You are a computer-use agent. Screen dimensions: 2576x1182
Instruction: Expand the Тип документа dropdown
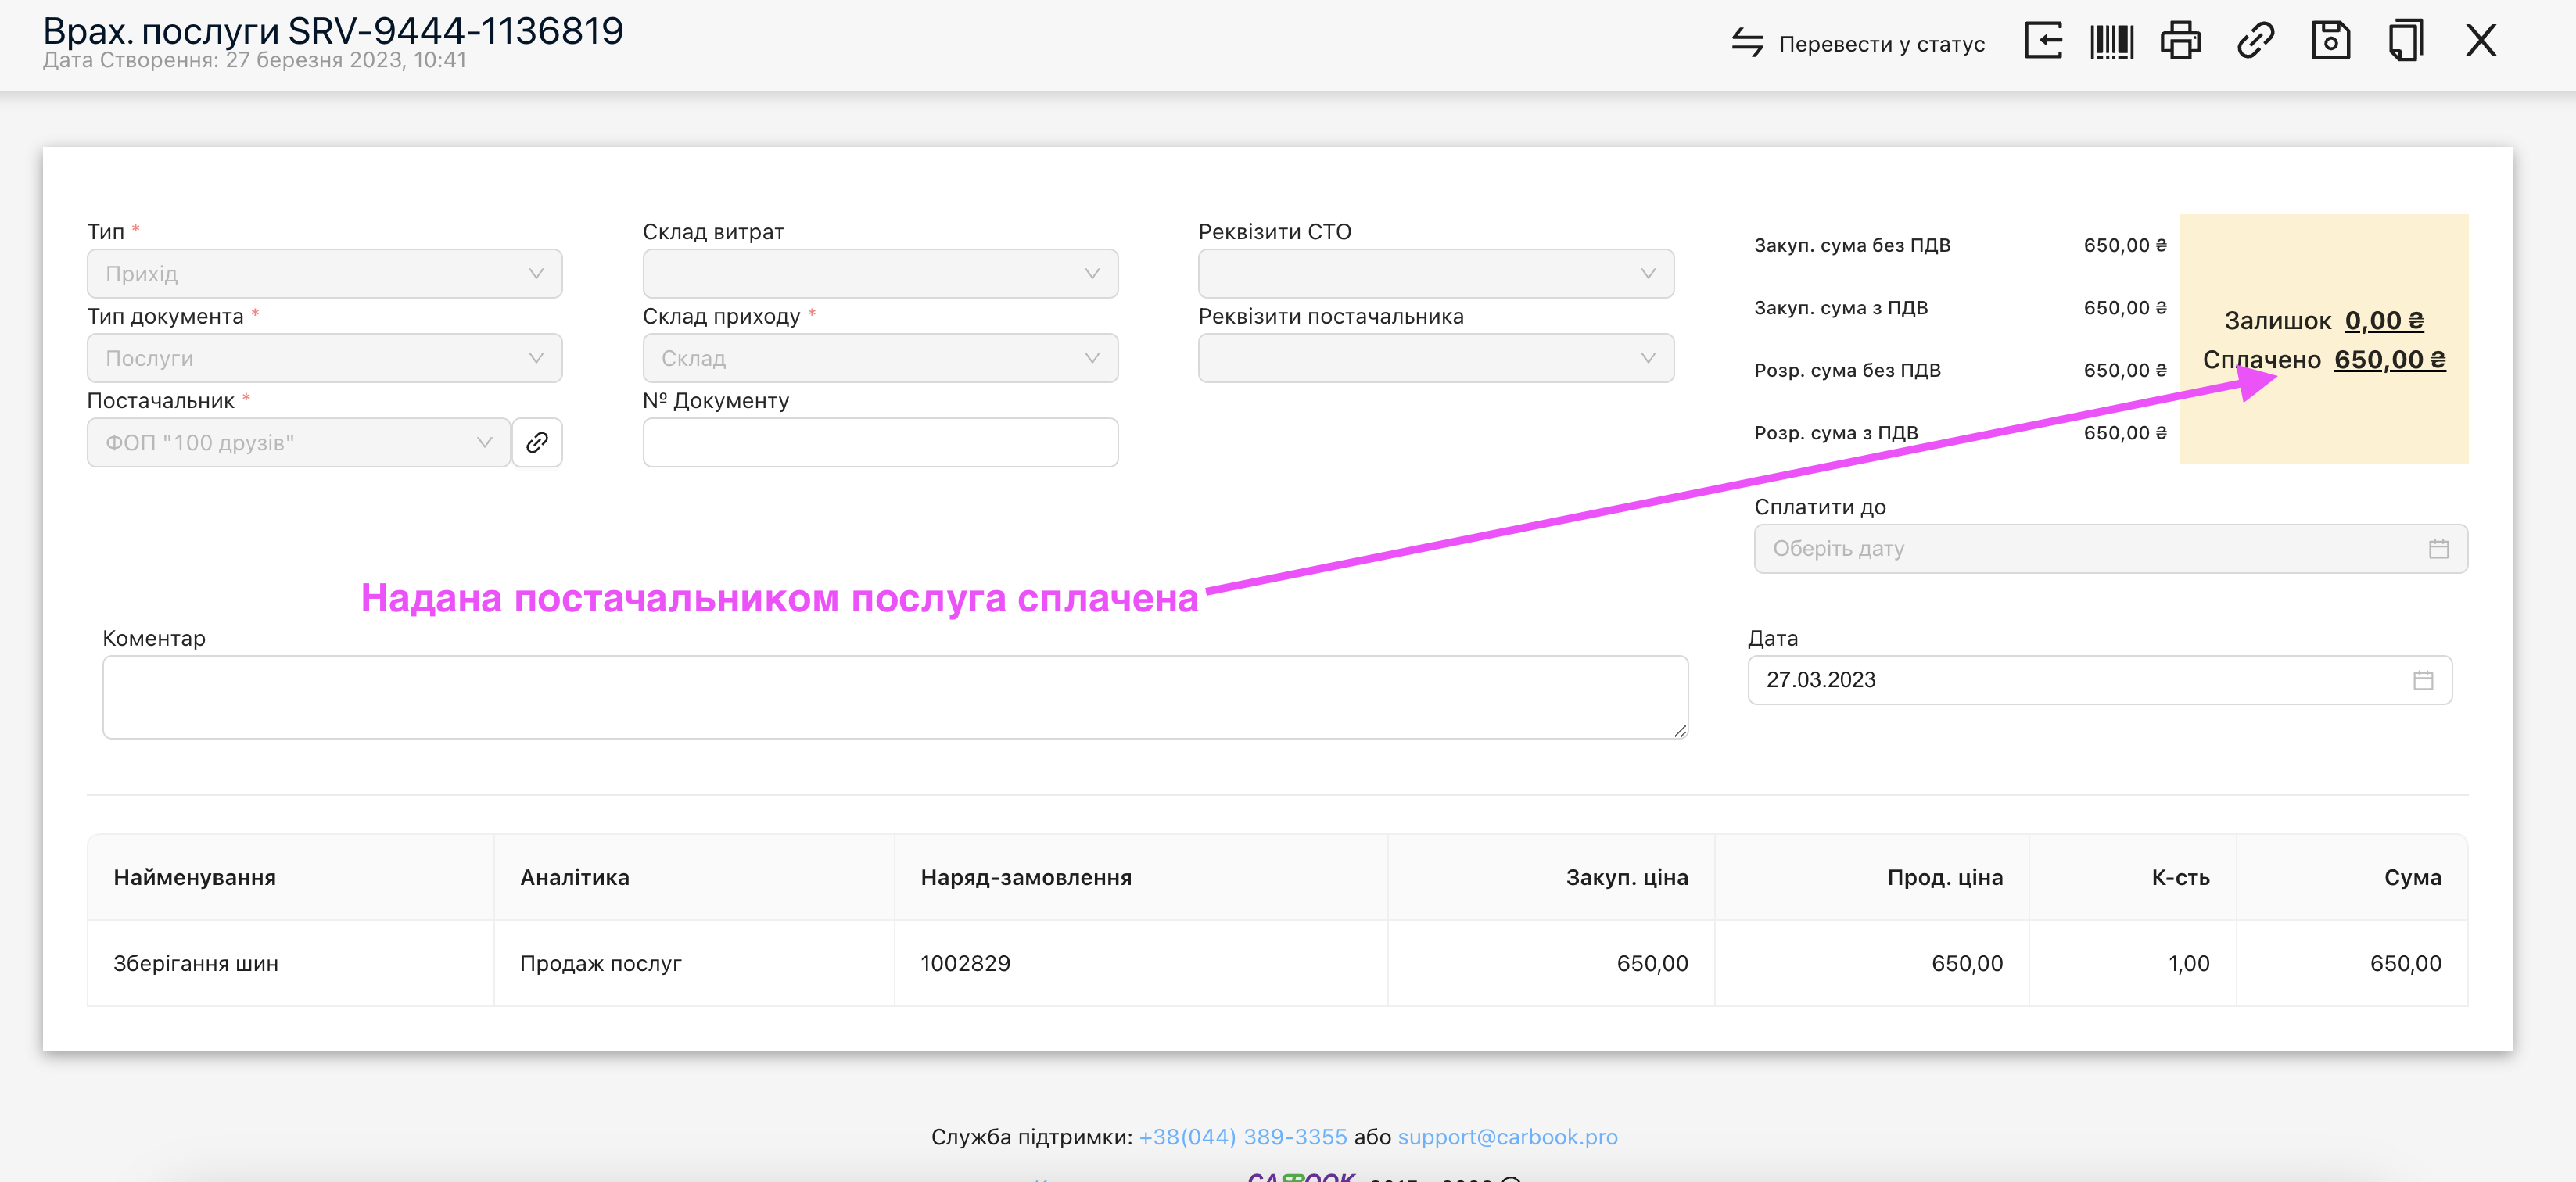324,358
